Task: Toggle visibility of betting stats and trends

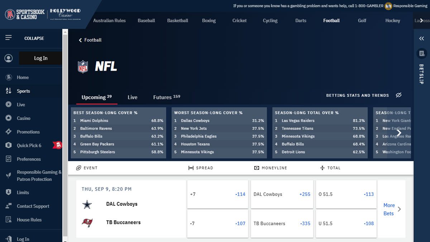Action: (x=399, y=95)
